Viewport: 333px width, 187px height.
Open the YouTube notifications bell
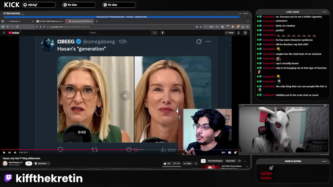(238, 33)
